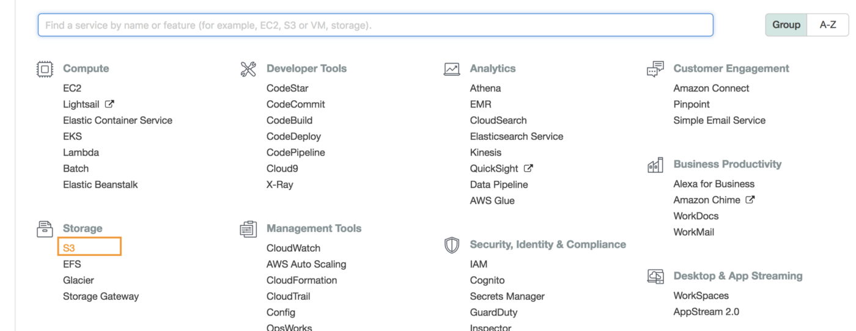Open the S3 service
The height and width of the screenshot is (331, 856).
69,248
